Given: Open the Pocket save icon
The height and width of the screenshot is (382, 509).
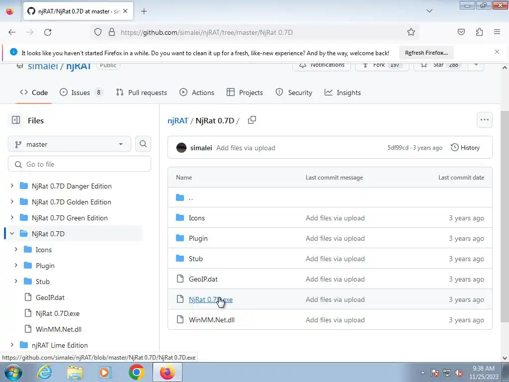Looking at the screenshot, I should tap(461, 32).
